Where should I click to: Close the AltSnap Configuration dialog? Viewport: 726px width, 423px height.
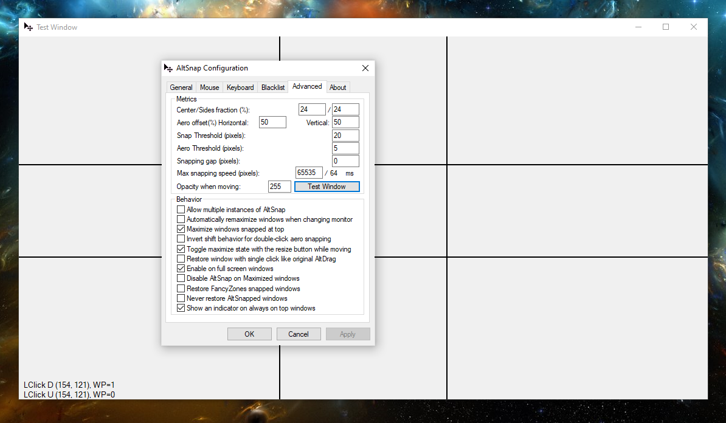click(x=365, y=68)
